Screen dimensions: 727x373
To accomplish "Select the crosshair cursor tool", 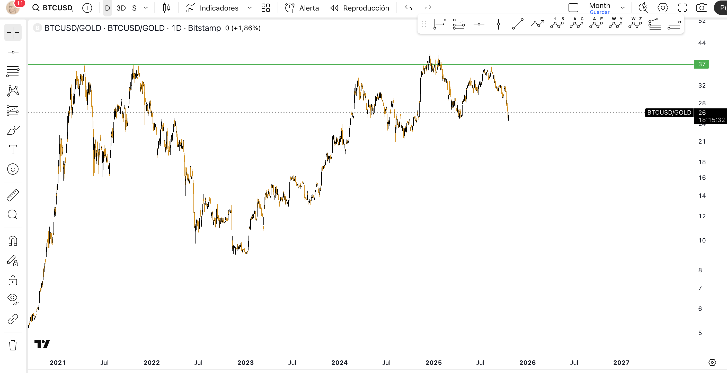I will 13,33.
